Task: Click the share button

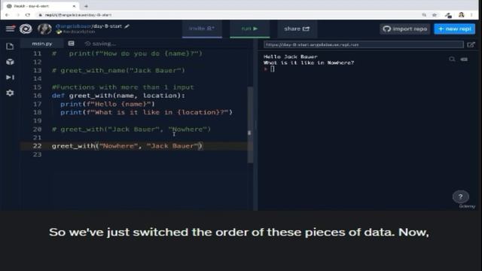Action: point(297,29)
